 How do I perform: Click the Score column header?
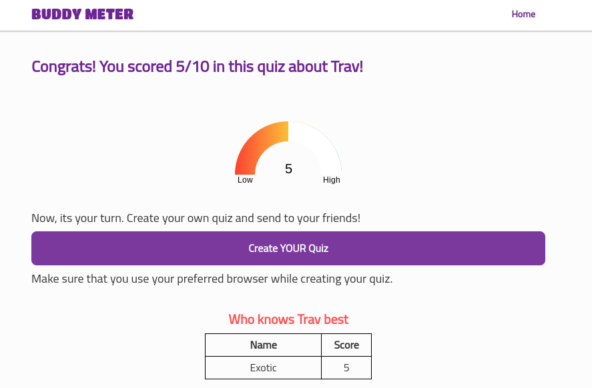[x=346, y=345]
